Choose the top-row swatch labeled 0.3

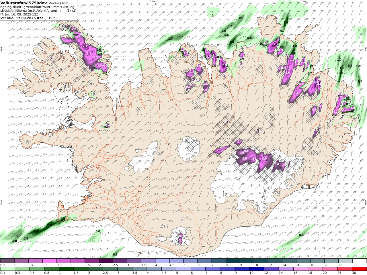[x=21, y=261]
